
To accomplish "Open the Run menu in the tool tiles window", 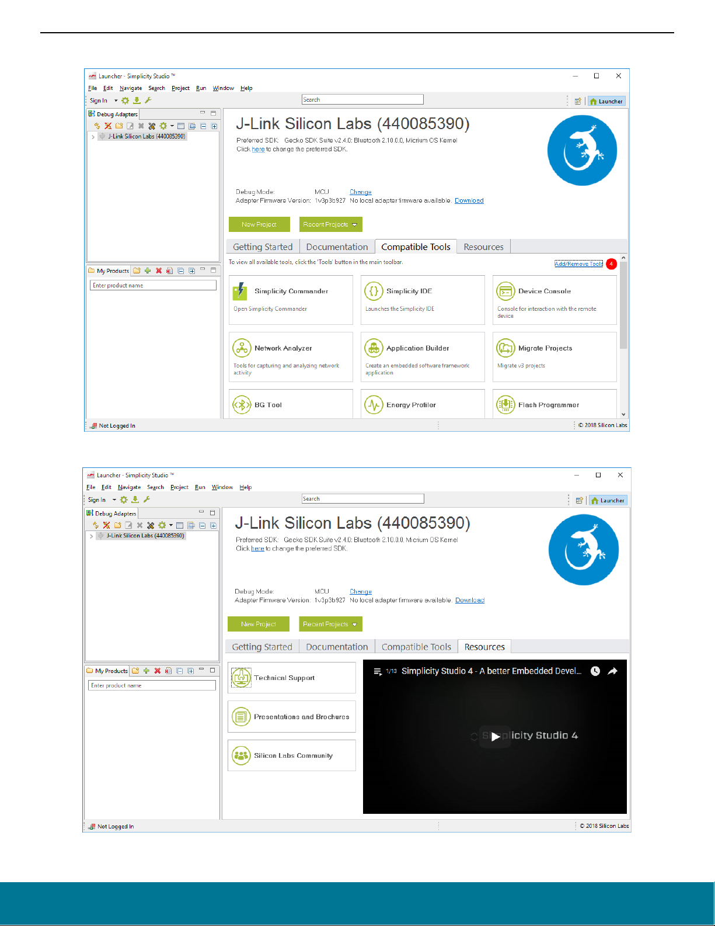I will point(201,88).
